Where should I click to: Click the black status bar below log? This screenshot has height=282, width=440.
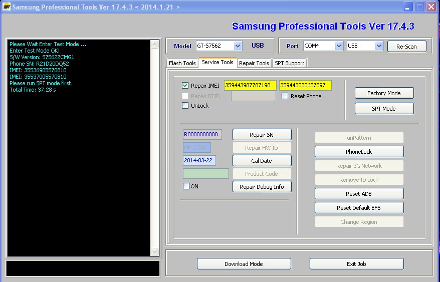click(83, 268)
